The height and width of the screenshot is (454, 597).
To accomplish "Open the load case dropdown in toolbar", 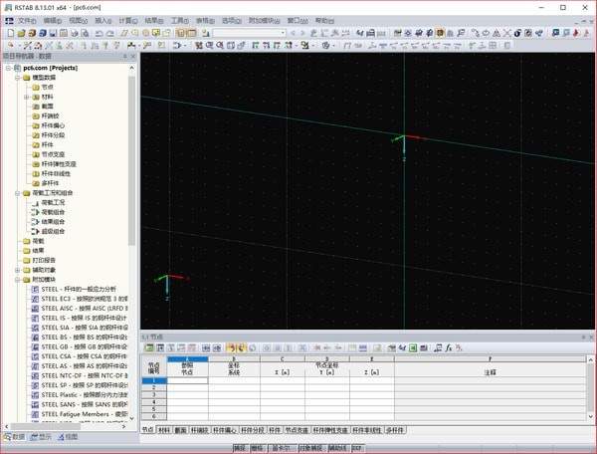I will [282, 33].
